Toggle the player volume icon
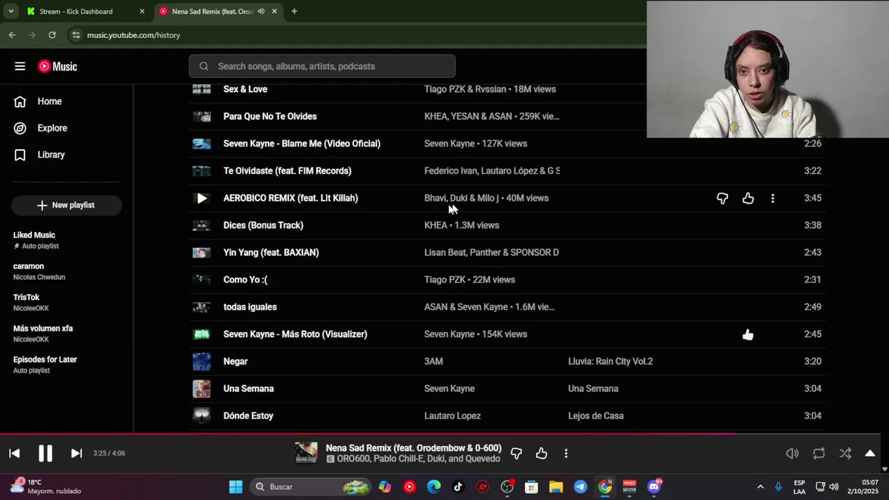The height and width of the screenshot is (500, 889). point(792,453)
